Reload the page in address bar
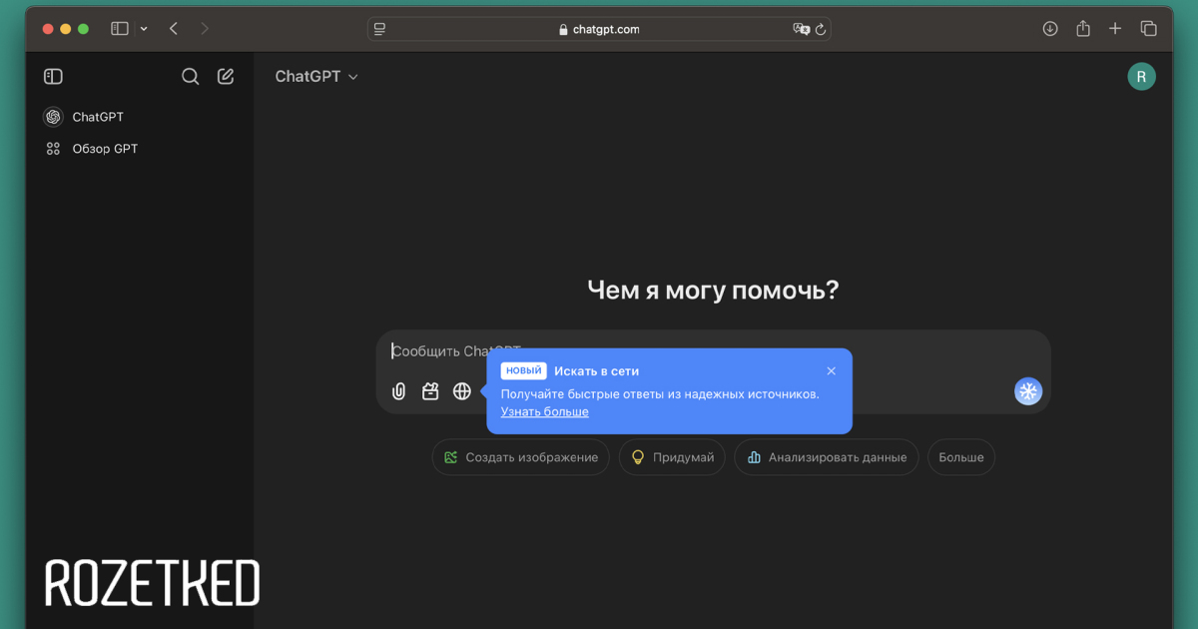1198x629 pixels. [x=821, y=30]
